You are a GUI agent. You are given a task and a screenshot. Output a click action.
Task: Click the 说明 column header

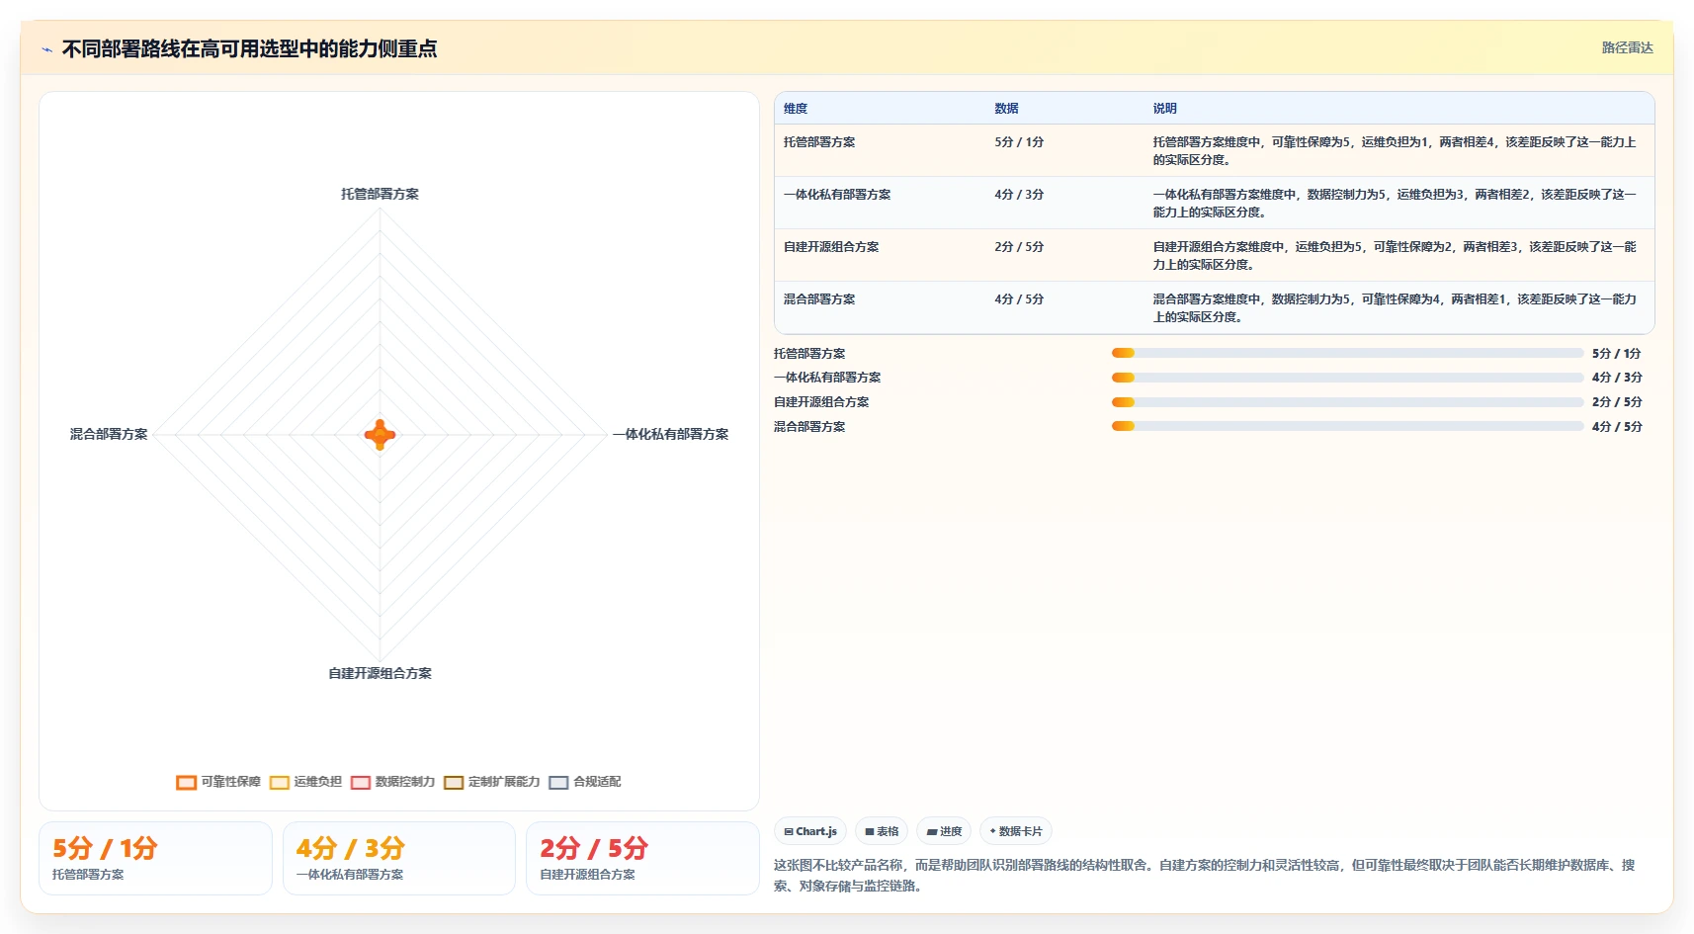coord(1164,109)
